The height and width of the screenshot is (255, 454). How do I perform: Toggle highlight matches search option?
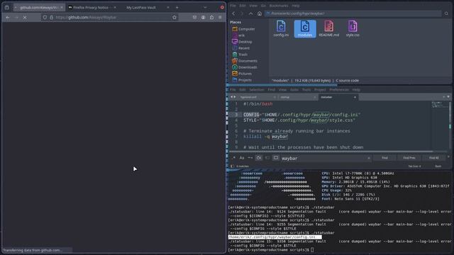click(x=276, y=158)
